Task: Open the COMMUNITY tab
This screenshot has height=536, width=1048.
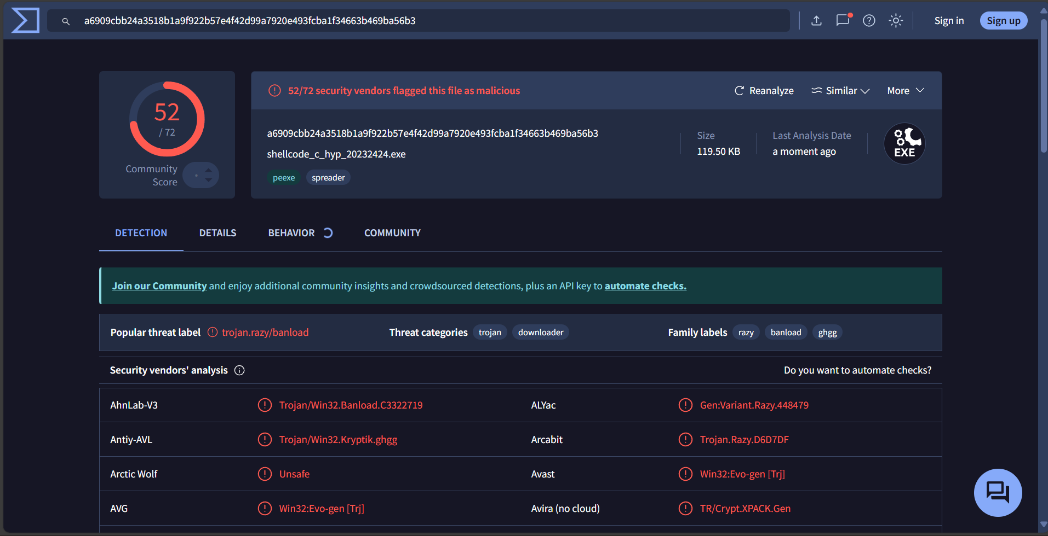Action: [392, 233]
